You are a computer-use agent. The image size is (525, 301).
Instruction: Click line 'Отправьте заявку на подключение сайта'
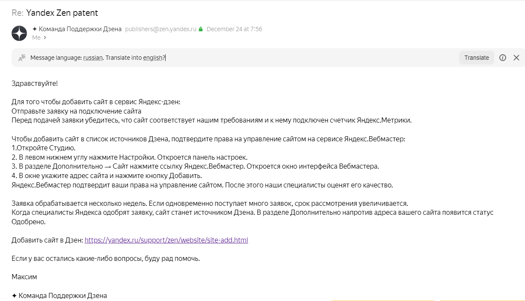(x=77, y=111)
